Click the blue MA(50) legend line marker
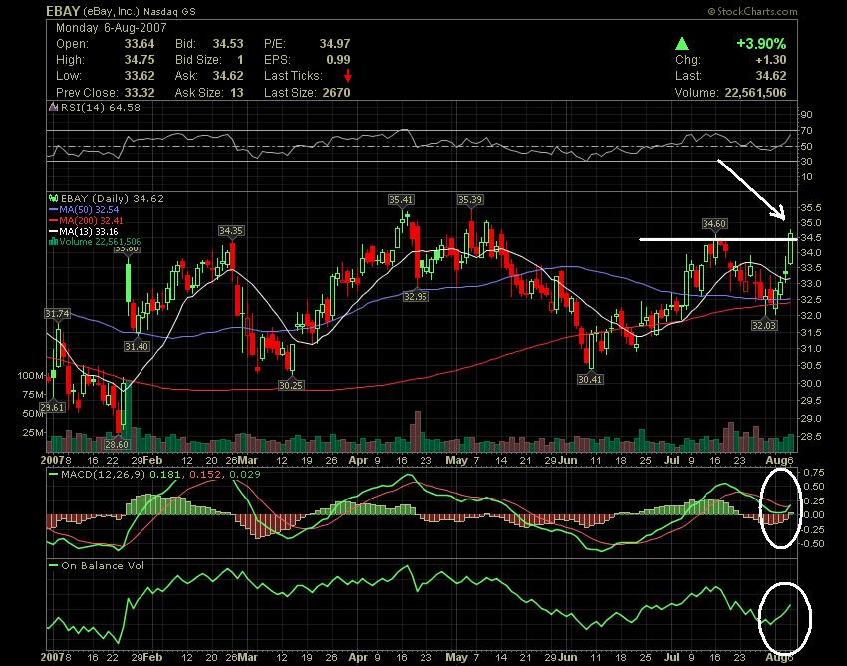 53,209
